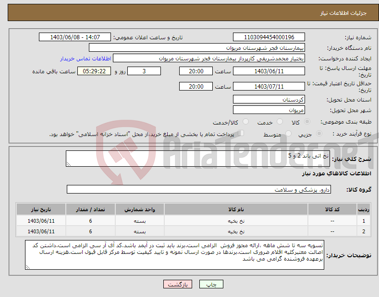The image size is (379, 297).
Task: Click the buyer notes textarea
Action: coord(174,255)
